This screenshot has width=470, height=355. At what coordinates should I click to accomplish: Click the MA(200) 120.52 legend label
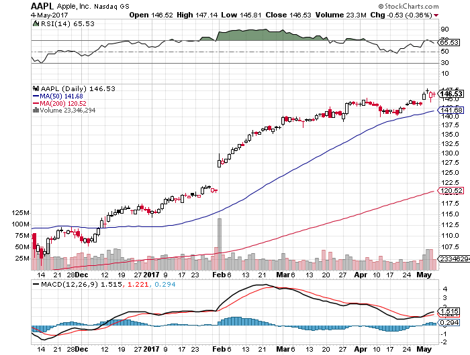click(x=63, y=103)
